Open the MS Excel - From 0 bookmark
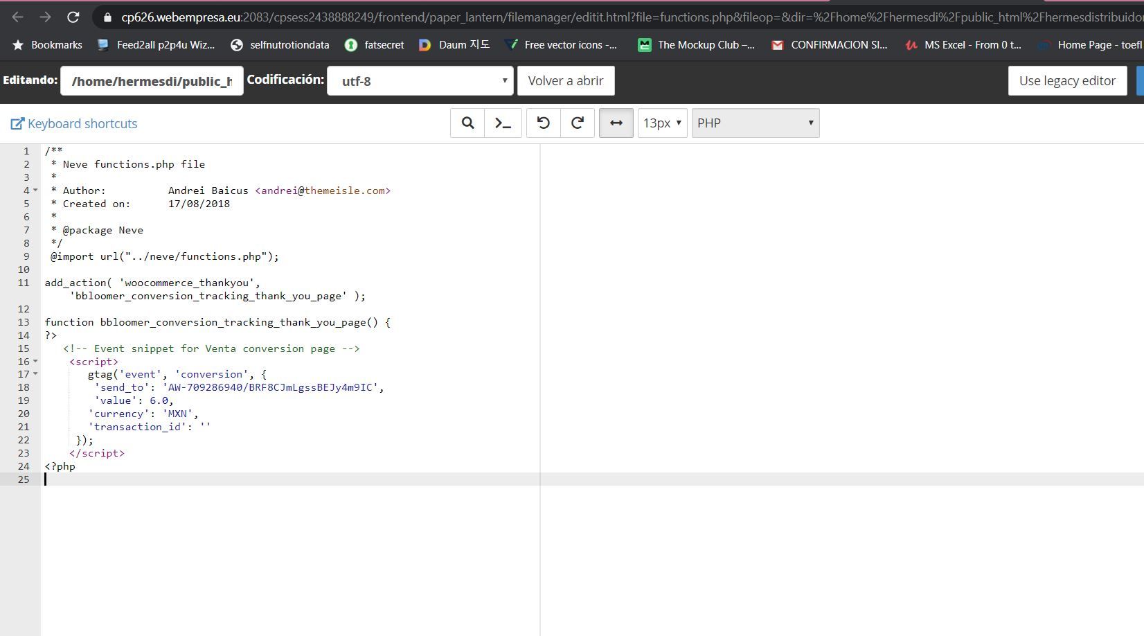Screen dimensions: 1144x636 963,45
